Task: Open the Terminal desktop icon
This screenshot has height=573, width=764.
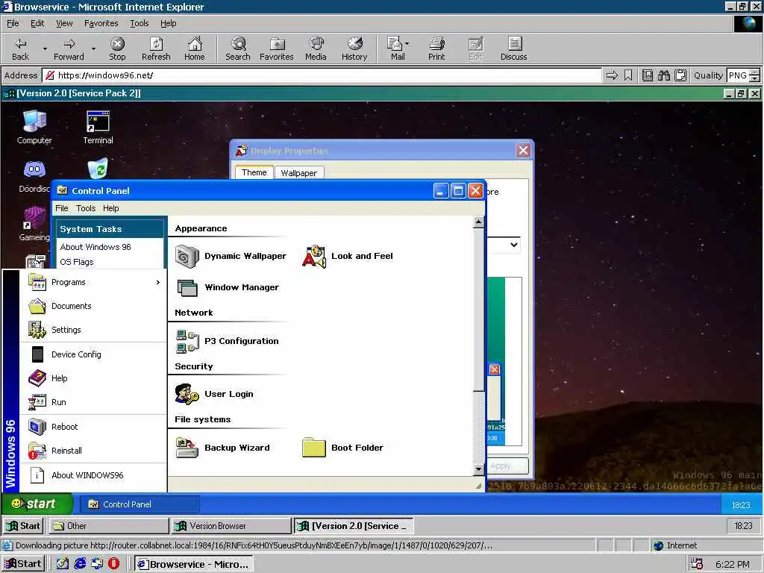Action: [98, 127]
